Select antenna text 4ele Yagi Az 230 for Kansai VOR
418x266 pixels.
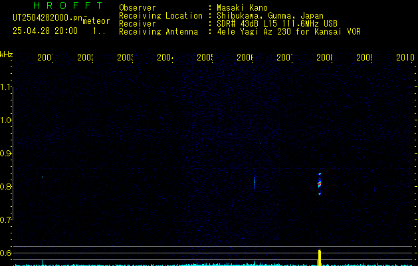point(288,31)
